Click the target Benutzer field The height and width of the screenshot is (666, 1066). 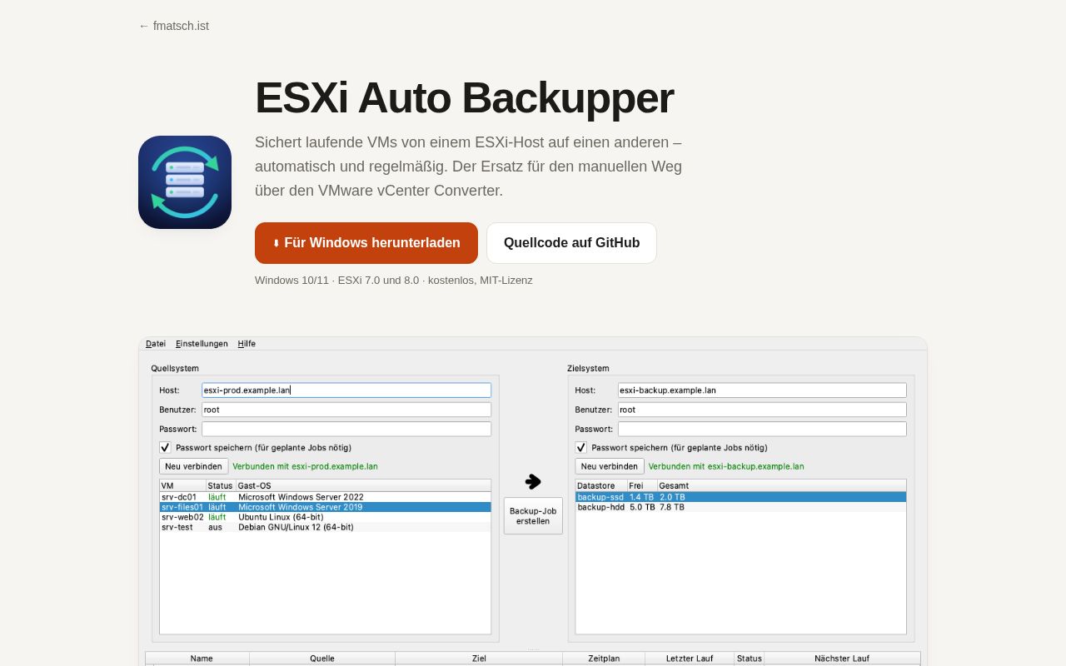[762, 410]
